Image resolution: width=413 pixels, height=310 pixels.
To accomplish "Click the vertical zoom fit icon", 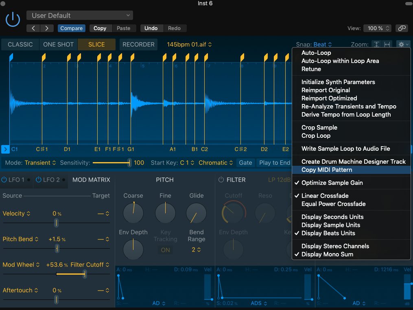I will (x=377, y=45).
